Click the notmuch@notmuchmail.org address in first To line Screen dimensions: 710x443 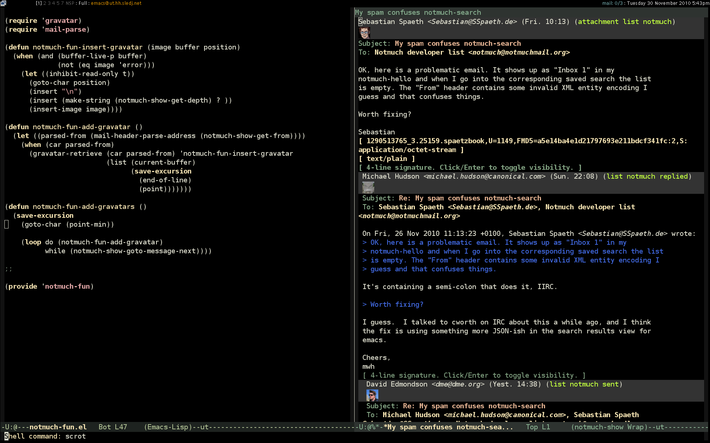(x=519, y=52)
